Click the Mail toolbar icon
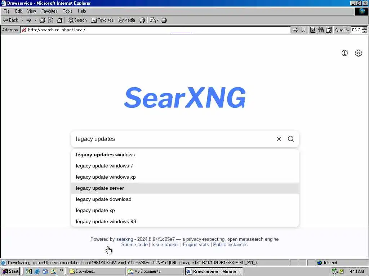The image size is (369, 276). click(x=153, y=20)
